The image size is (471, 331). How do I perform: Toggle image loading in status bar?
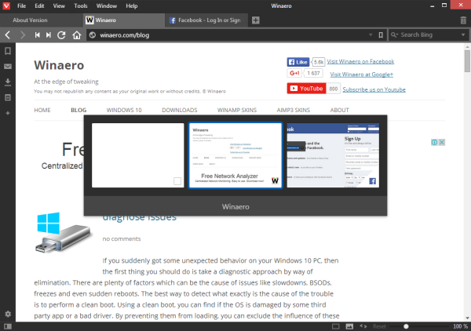coord(349,326)
